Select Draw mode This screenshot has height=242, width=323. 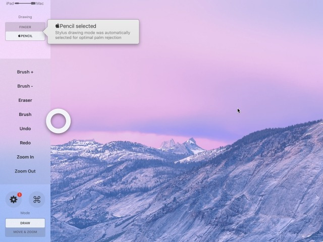[25, 223]
